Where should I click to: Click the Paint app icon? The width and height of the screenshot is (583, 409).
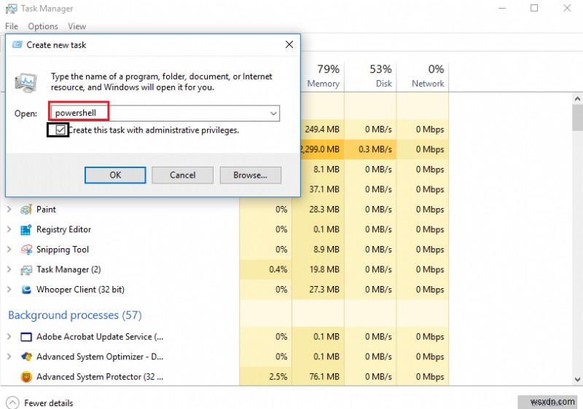point(26,210)
